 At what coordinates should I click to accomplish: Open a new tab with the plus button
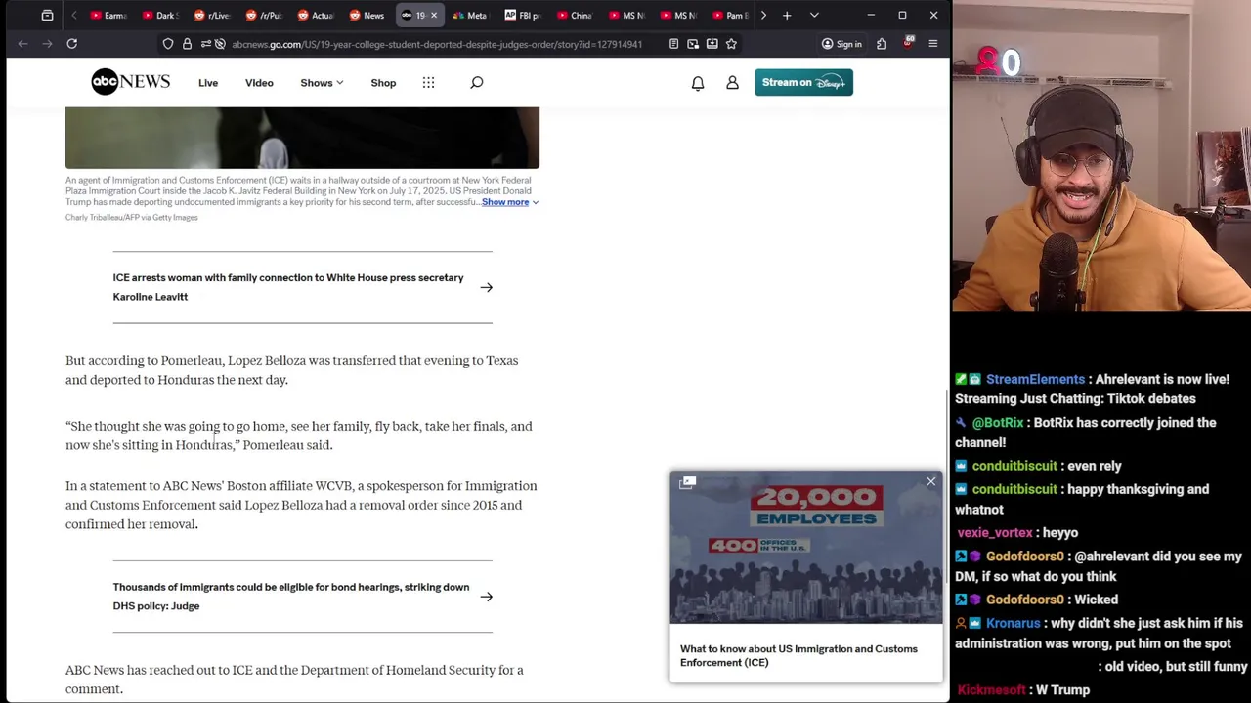click(x=787, y=15)
